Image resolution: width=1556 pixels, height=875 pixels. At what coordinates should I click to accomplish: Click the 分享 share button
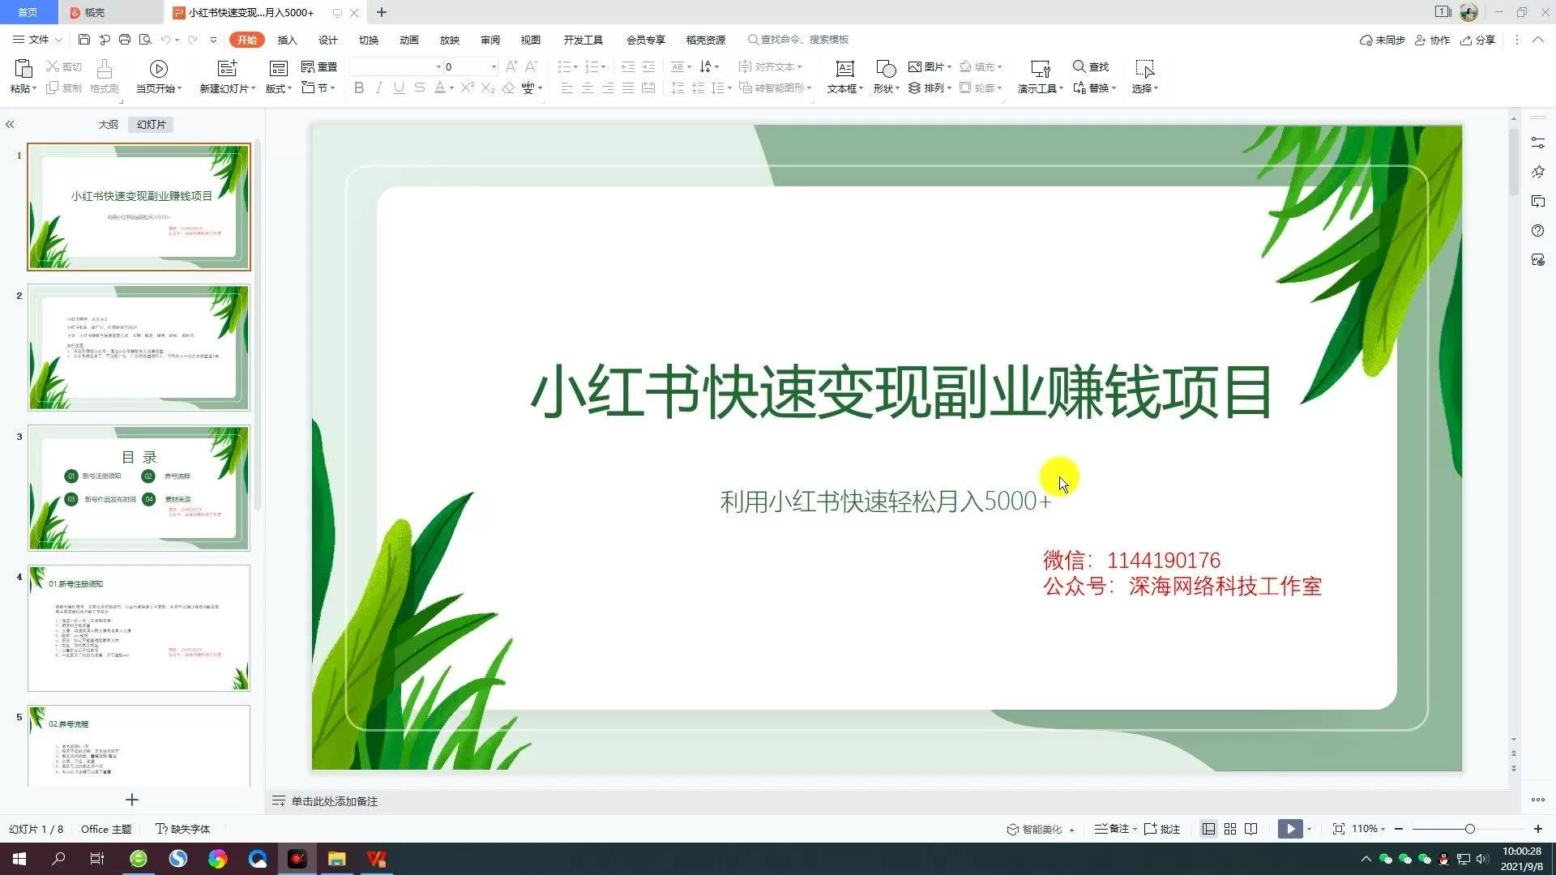point(1477,40)
